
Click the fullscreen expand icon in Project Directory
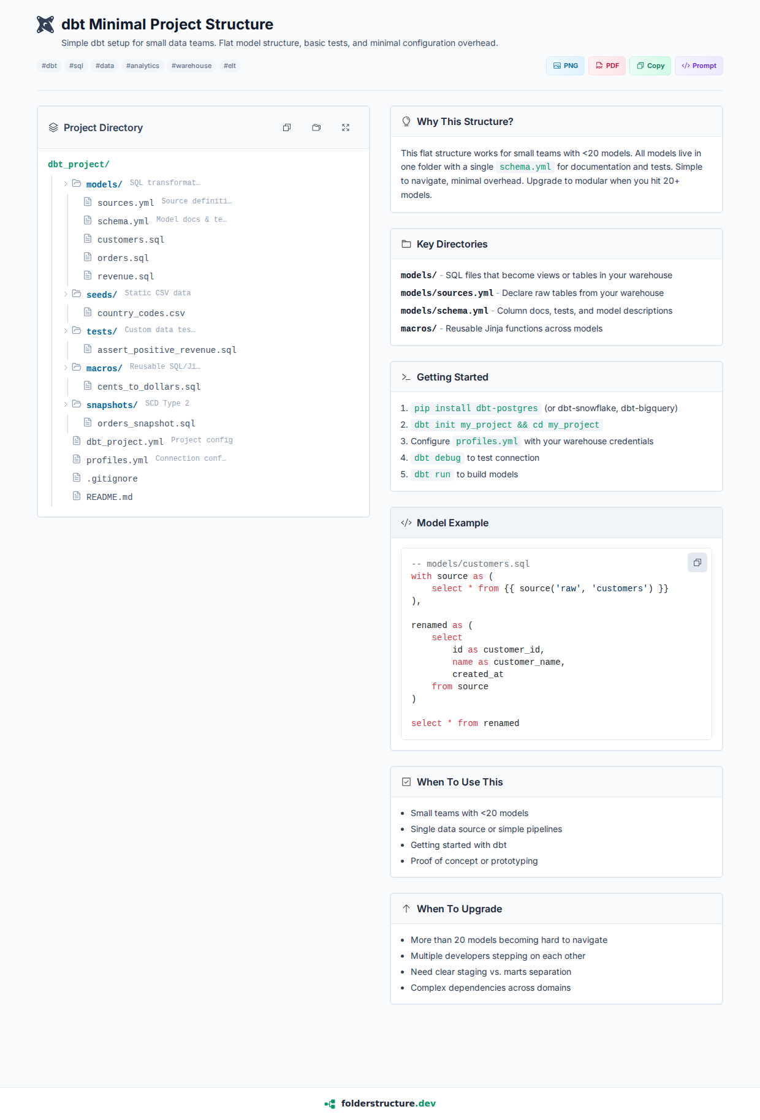(346, 127)
